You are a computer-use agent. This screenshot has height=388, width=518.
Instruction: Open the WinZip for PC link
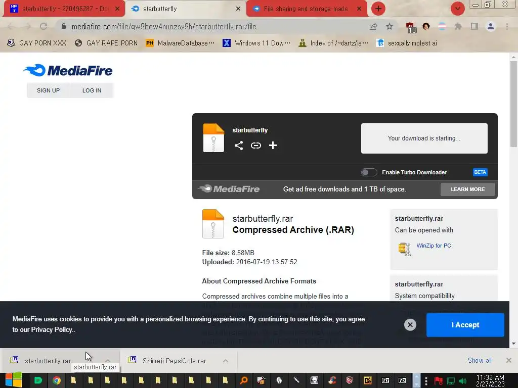point(434,246)
